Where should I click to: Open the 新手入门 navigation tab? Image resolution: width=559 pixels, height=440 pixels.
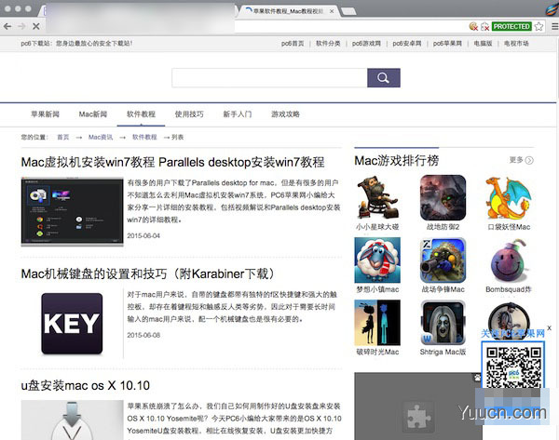(x=238, y=114)
